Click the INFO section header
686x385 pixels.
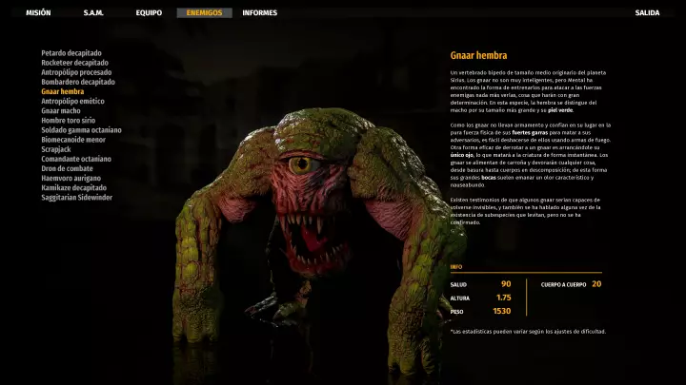[456, 267]
